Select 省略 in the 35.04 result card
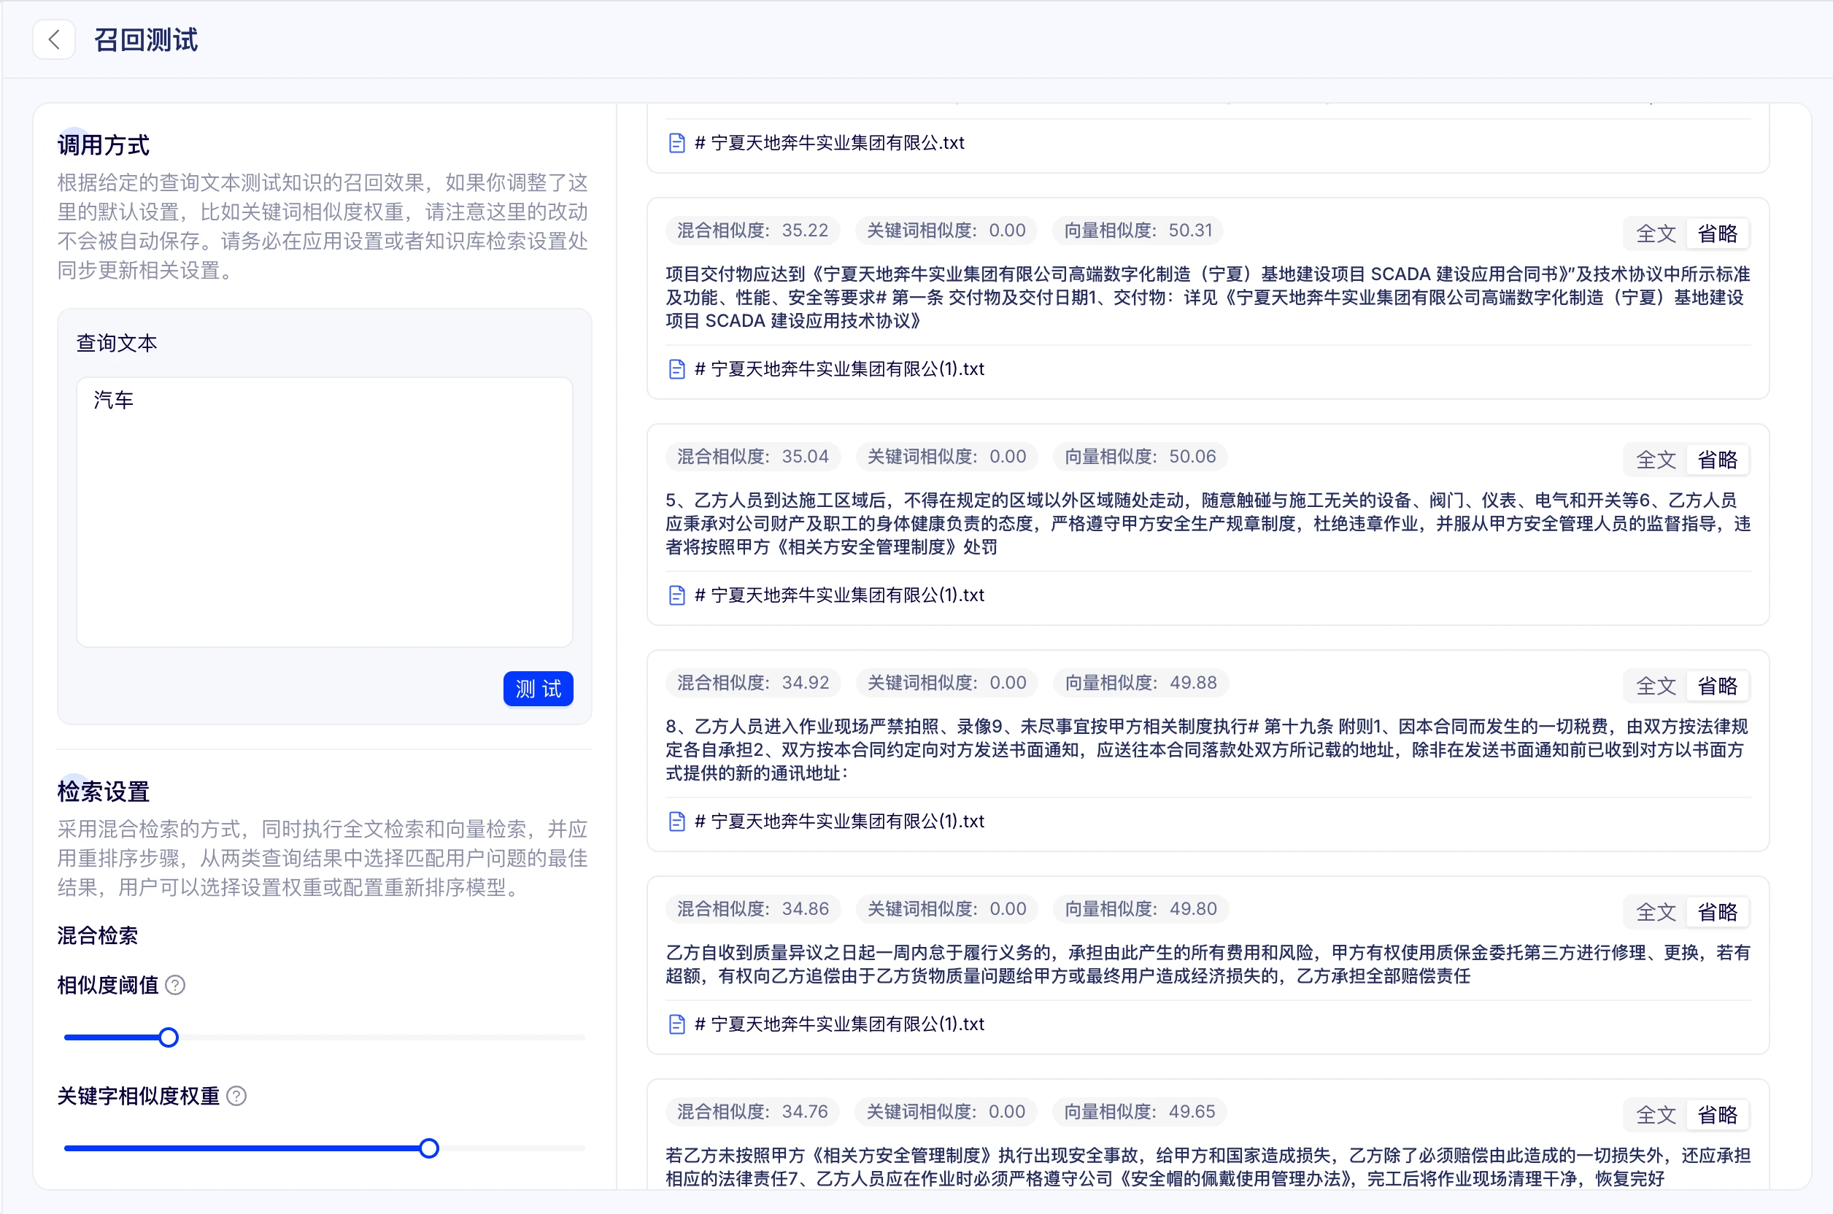The width and height of the screenshot is (1833, 1214). point(1718,460)
